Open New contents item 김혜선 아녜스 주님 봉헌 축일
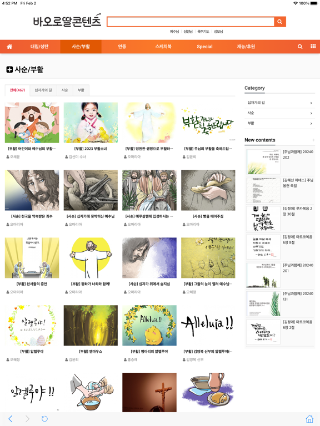 [280, 190]
